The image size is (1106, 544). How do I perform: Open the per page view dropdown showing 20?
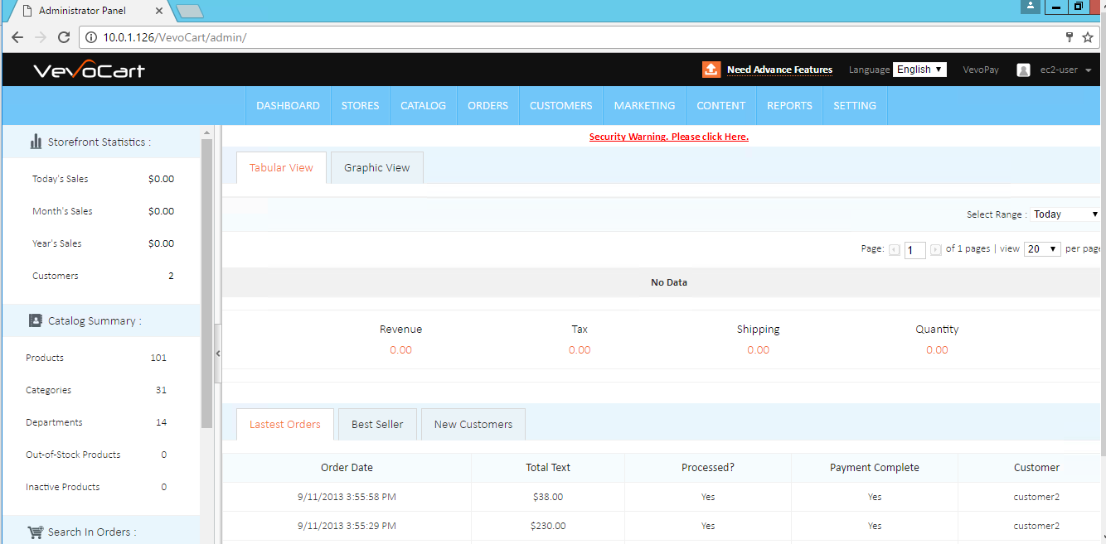[1042, 249]
